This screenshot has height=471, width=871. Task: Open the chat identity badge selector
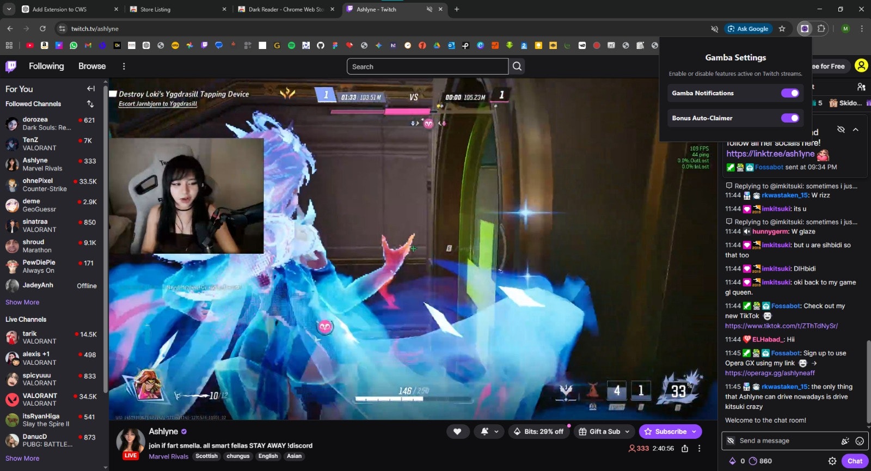731,441
